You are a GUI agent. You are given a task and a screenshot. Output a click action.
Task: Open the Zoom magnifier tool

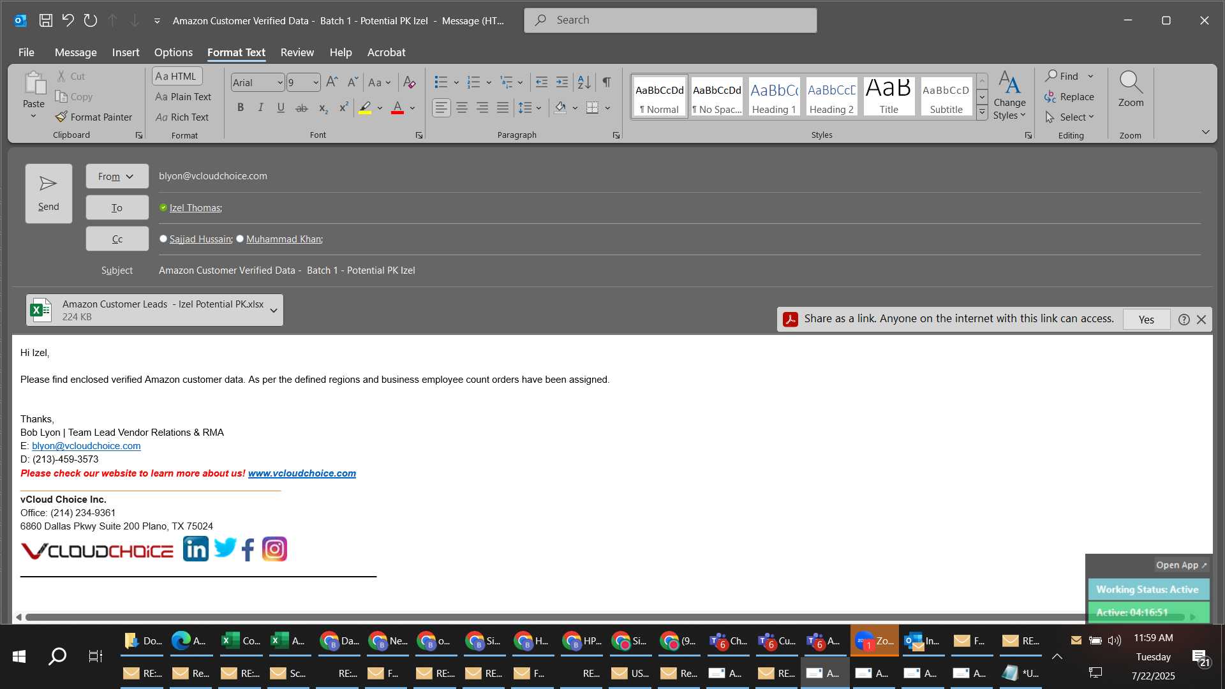[x=1131, y=89]
